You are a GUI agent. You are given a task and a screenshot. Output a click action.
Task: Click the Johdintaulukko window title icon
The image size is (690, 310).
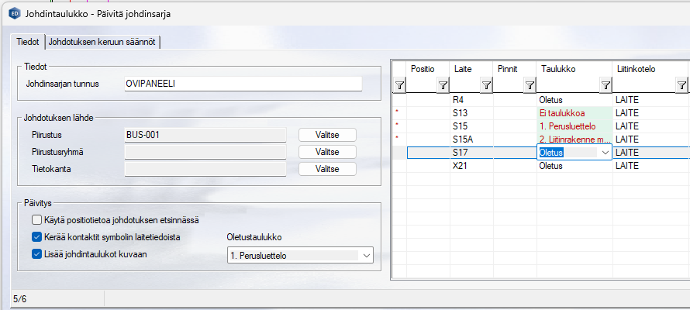[13, 14]
